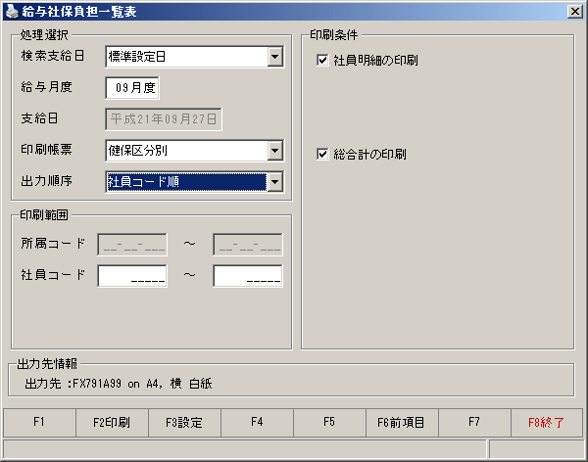The image size is (588, 462).
Task: Exit with the F8終了 button
Action: (547, 423)
